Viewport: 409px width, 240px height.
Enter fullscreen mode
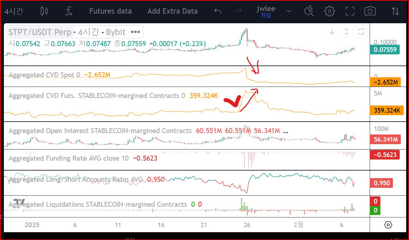pyautogui.click(x=350, y=11)
